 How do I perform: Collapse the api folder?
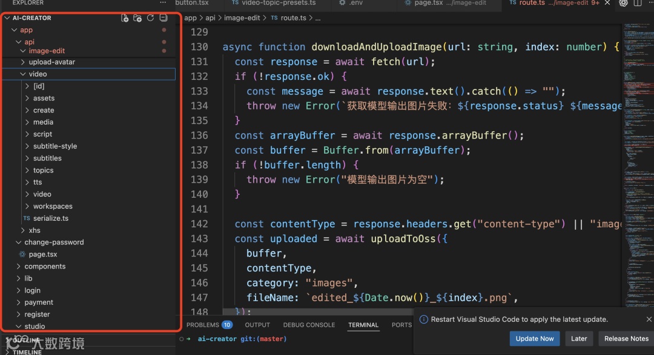coord(18,42)
